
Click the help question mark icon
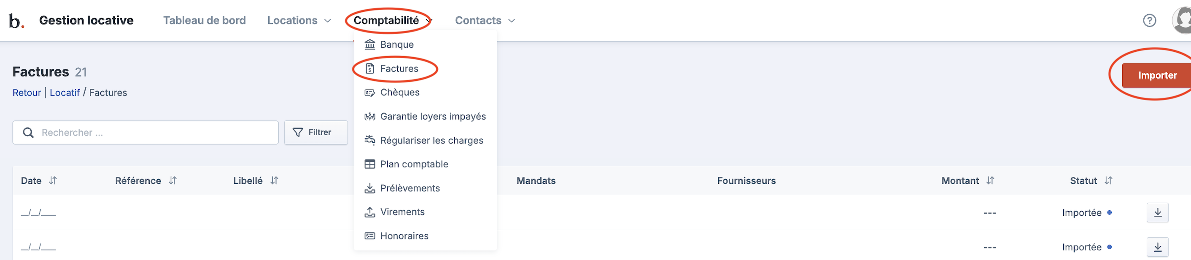[x=1149, y=20]
